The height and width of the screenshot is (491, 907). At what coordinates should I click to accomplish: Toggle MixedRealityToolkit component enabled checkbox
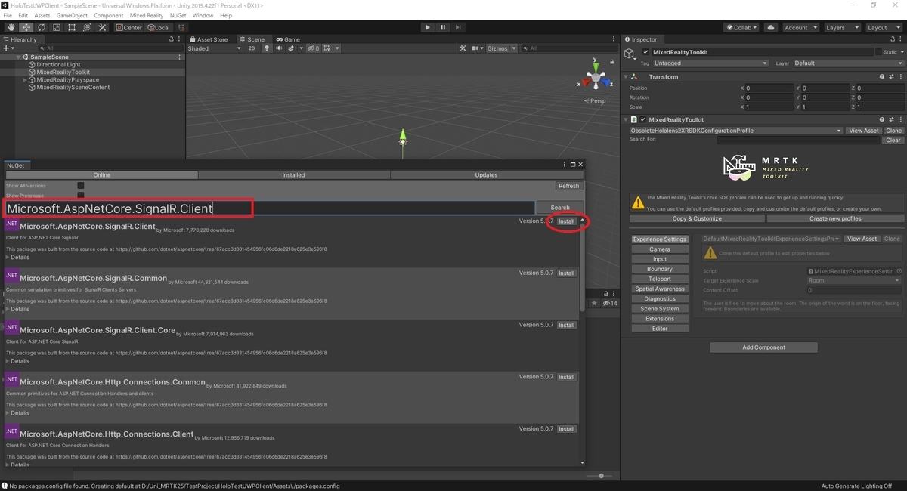pyautogui.click(x=643, y=119)
